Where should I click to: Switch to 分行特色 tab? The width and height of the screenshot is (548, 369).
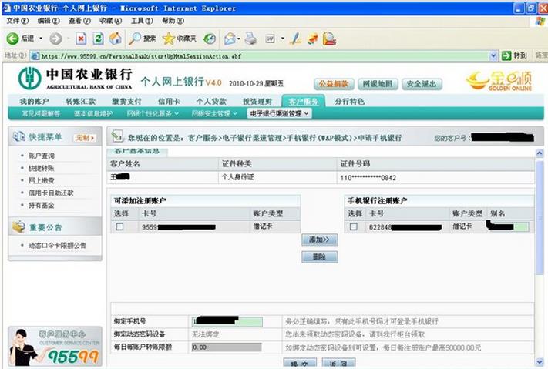[349, 102]
